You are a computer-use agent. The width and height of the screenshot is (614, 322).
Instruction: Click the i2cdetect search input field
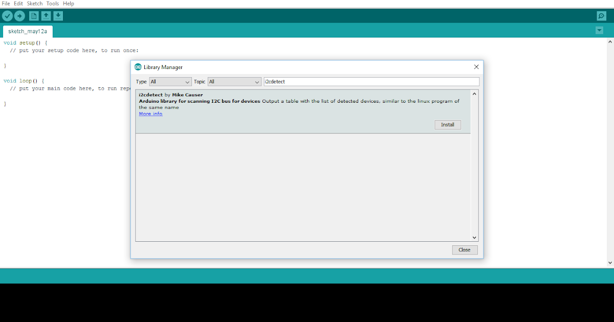[371, 81]
